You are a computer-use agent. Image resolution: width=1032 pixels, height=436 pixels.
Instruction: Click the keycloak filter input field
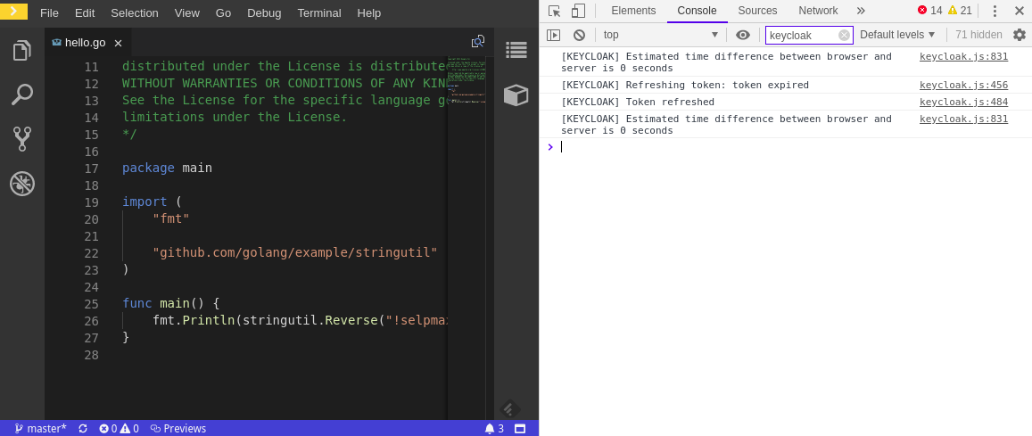[x=802, y=35]
